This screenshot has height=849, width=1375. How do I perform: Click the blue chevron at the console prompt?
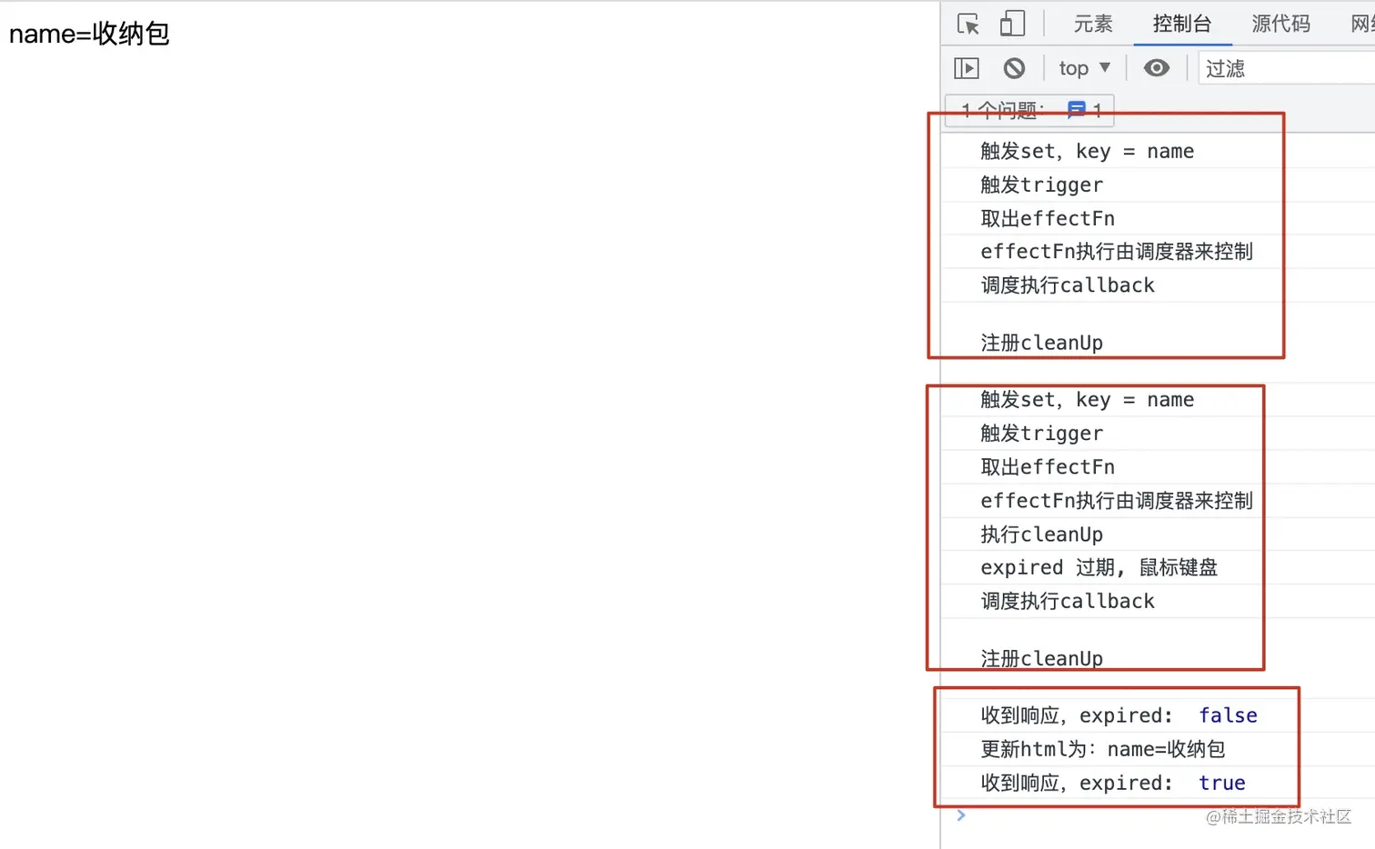961,815
